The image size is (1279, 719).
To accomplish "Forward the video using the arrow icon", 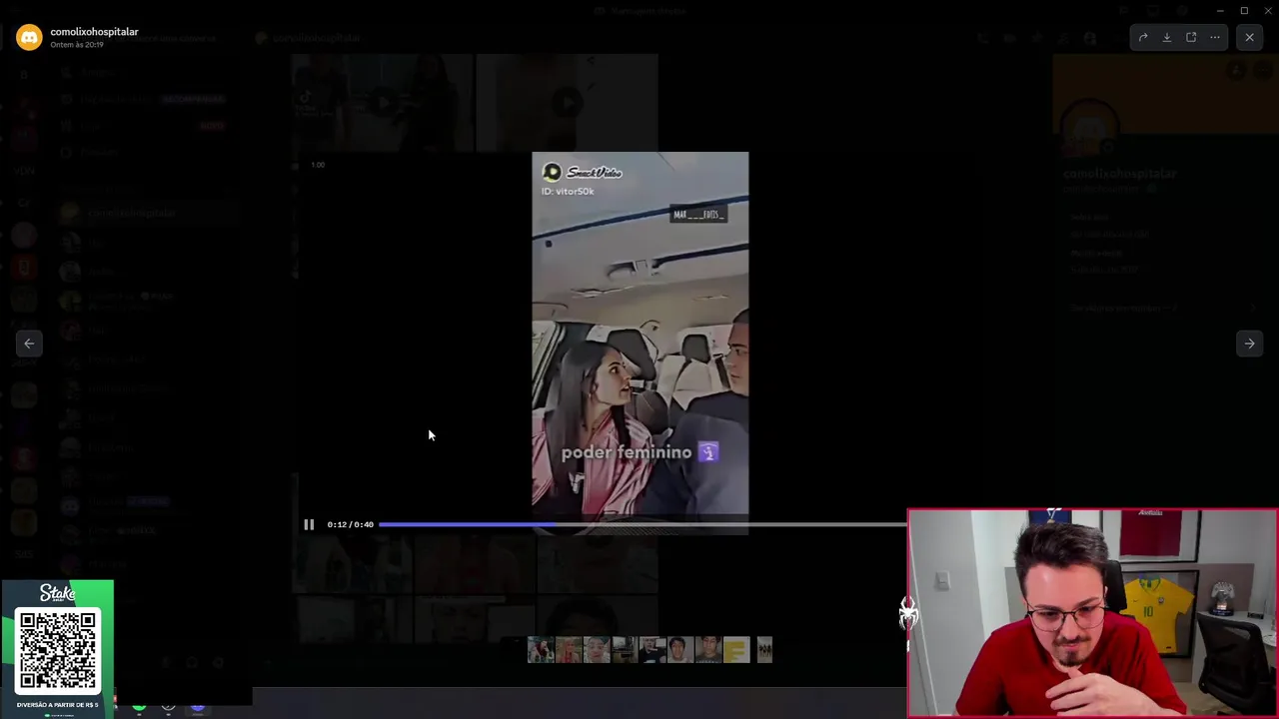I will point(1143,38).
